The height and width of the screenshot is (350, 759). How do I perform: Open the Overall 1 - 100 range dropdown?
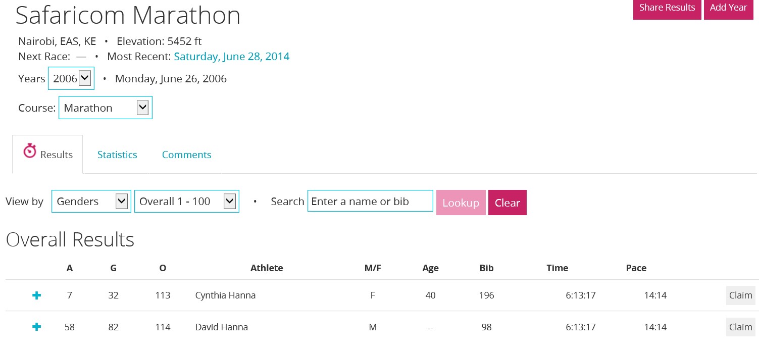pyautogui.click(x=187, y=202)
